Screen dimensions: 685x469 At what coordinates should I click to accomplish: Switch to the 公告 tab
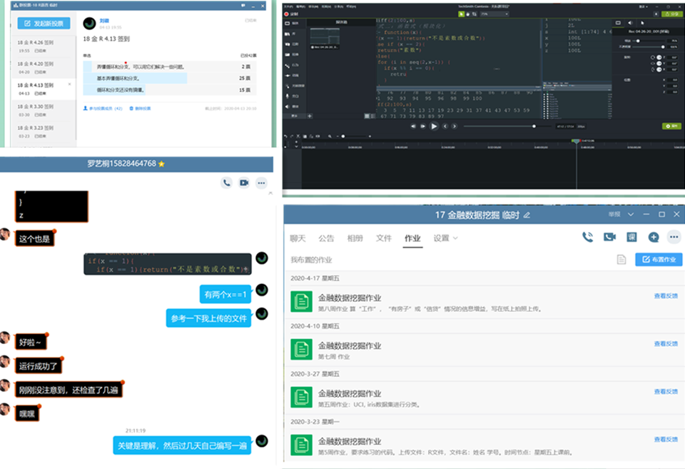click(x=326, y=238)
